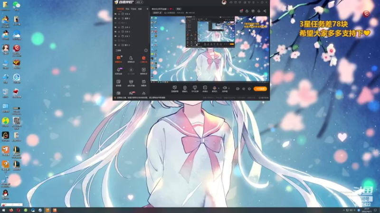Image resolution: width=380 pixels, height=213 pixels.
Task: Hide the 图片 2 layer with eye icon
Action: [x=115, y=45]
